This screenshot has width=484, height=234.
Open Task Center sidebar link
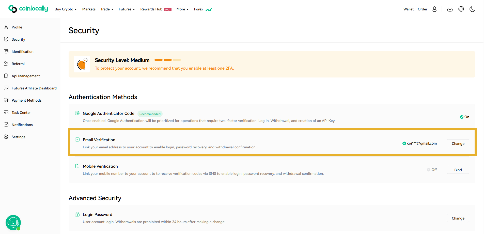[x=21, y=113]
